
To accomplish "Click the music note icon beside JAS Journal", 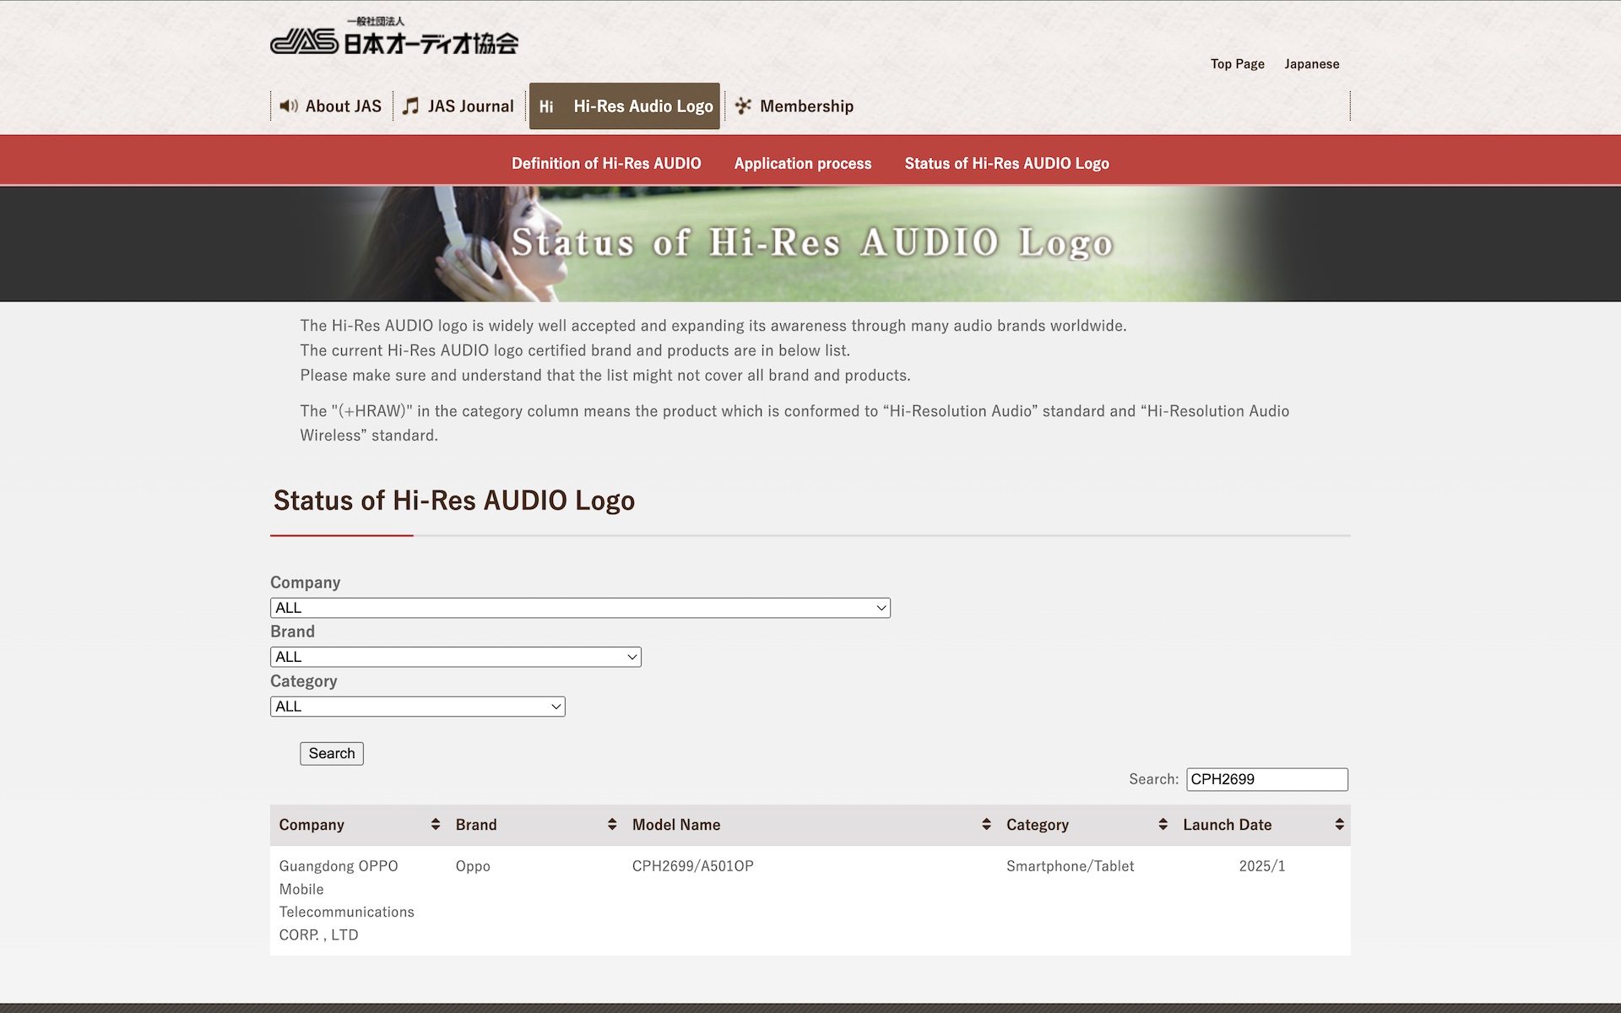I will (x=410, y=106).
